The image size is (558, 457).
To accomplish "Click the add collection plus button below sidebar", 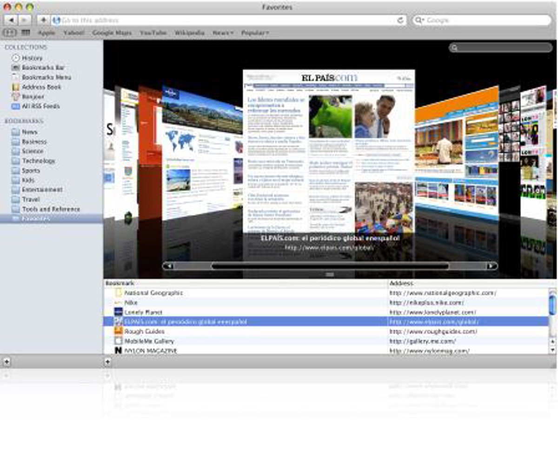I will (x=7, y=361).
